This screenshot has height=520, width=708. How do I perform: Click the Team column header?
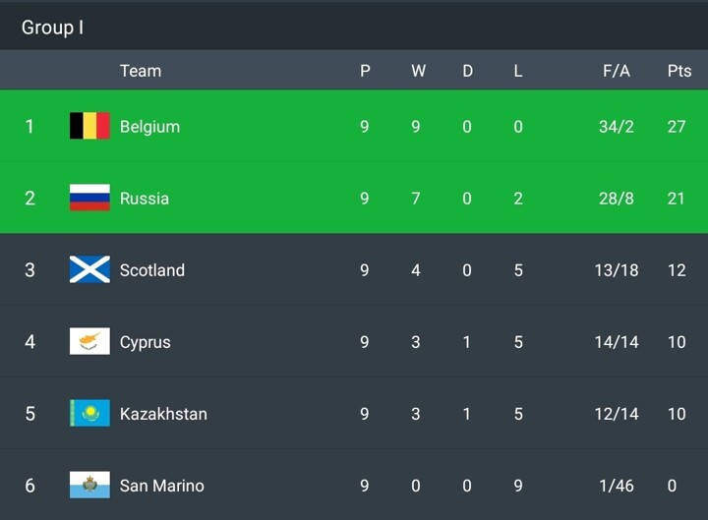pyautogui.click(x=141, y=71)
